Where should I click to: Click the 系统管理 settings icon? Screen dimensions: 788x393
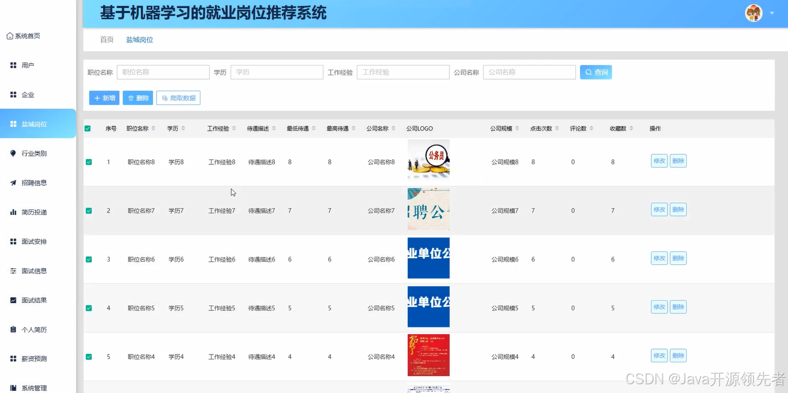click(x=13, y=388)
